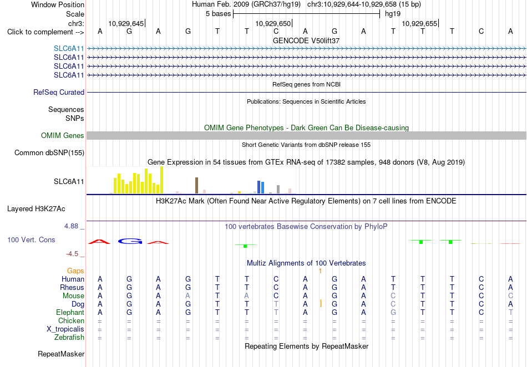Screen dimensions: 527x367
Task: Click the tallest yellow bar in GTEx chart
Action: [161, 180]
